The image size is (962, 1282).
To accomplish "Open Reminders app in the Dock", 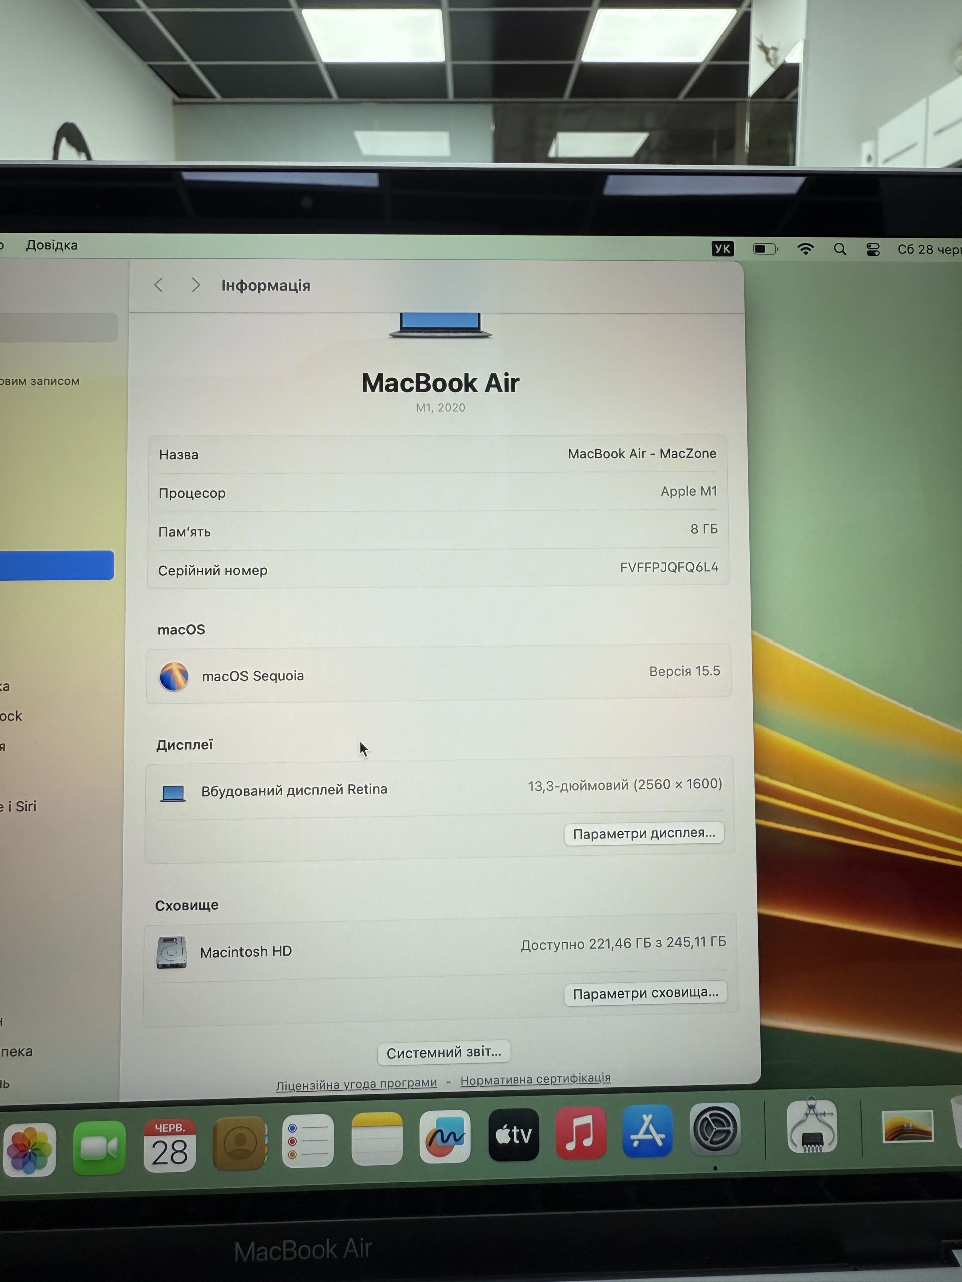I will pyautogui.click(x=308, y=1141).
